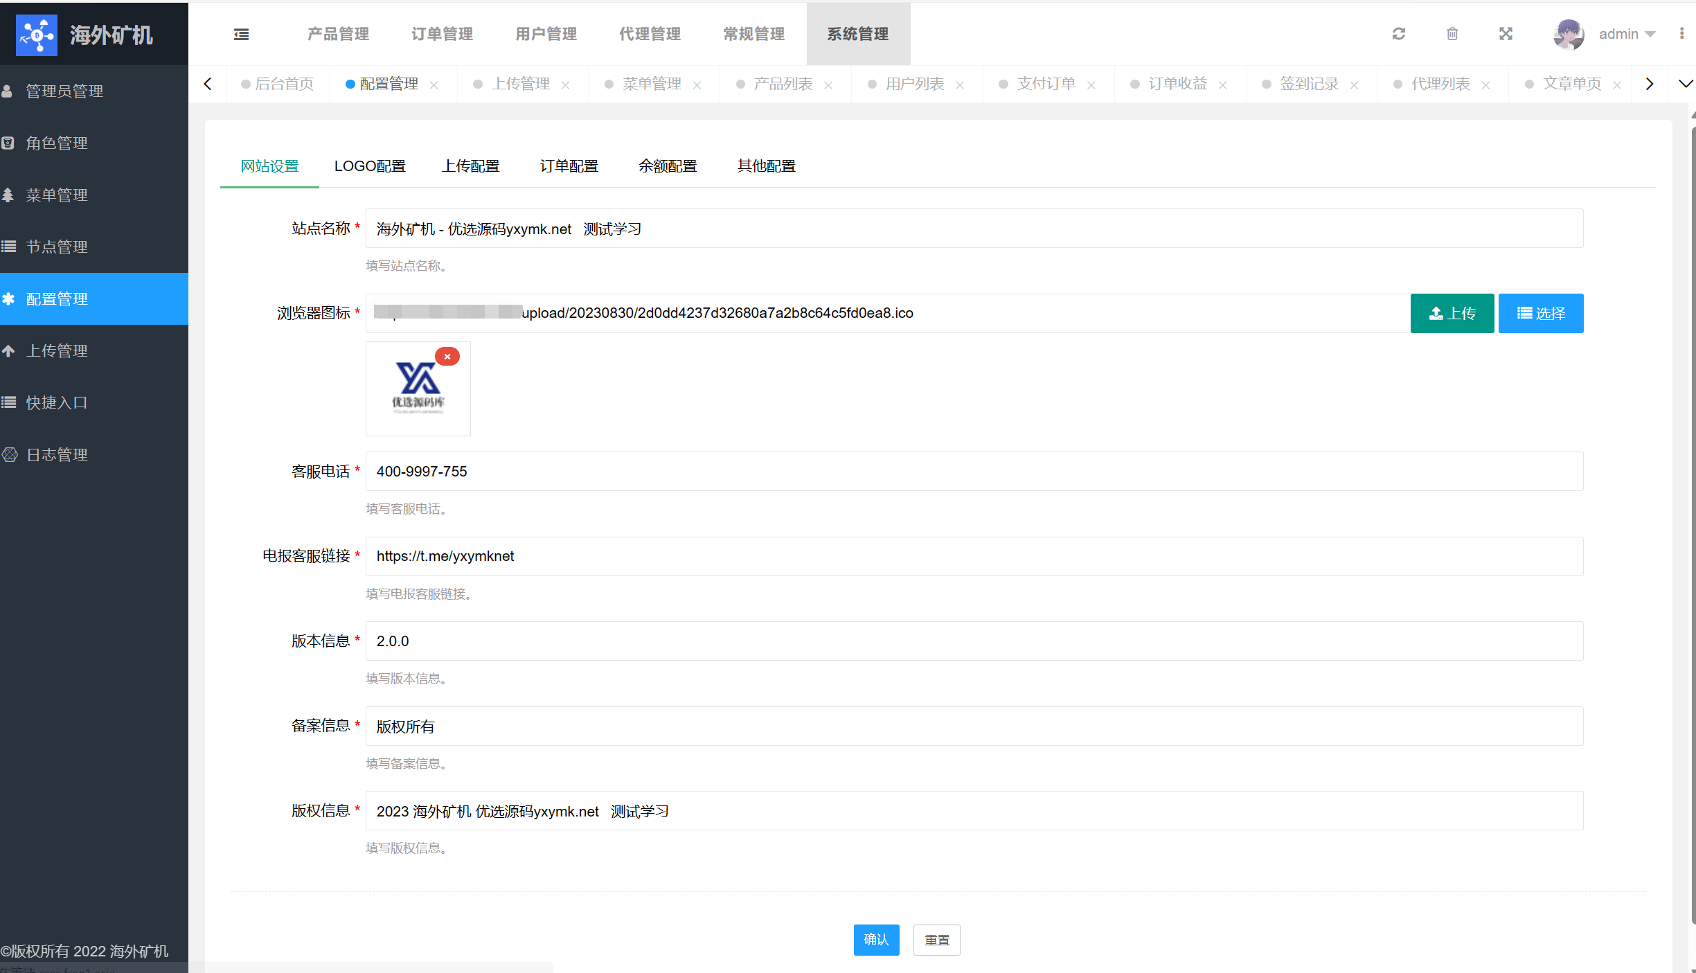
Task: Click the 备案信息 input field
Action: 974,726
